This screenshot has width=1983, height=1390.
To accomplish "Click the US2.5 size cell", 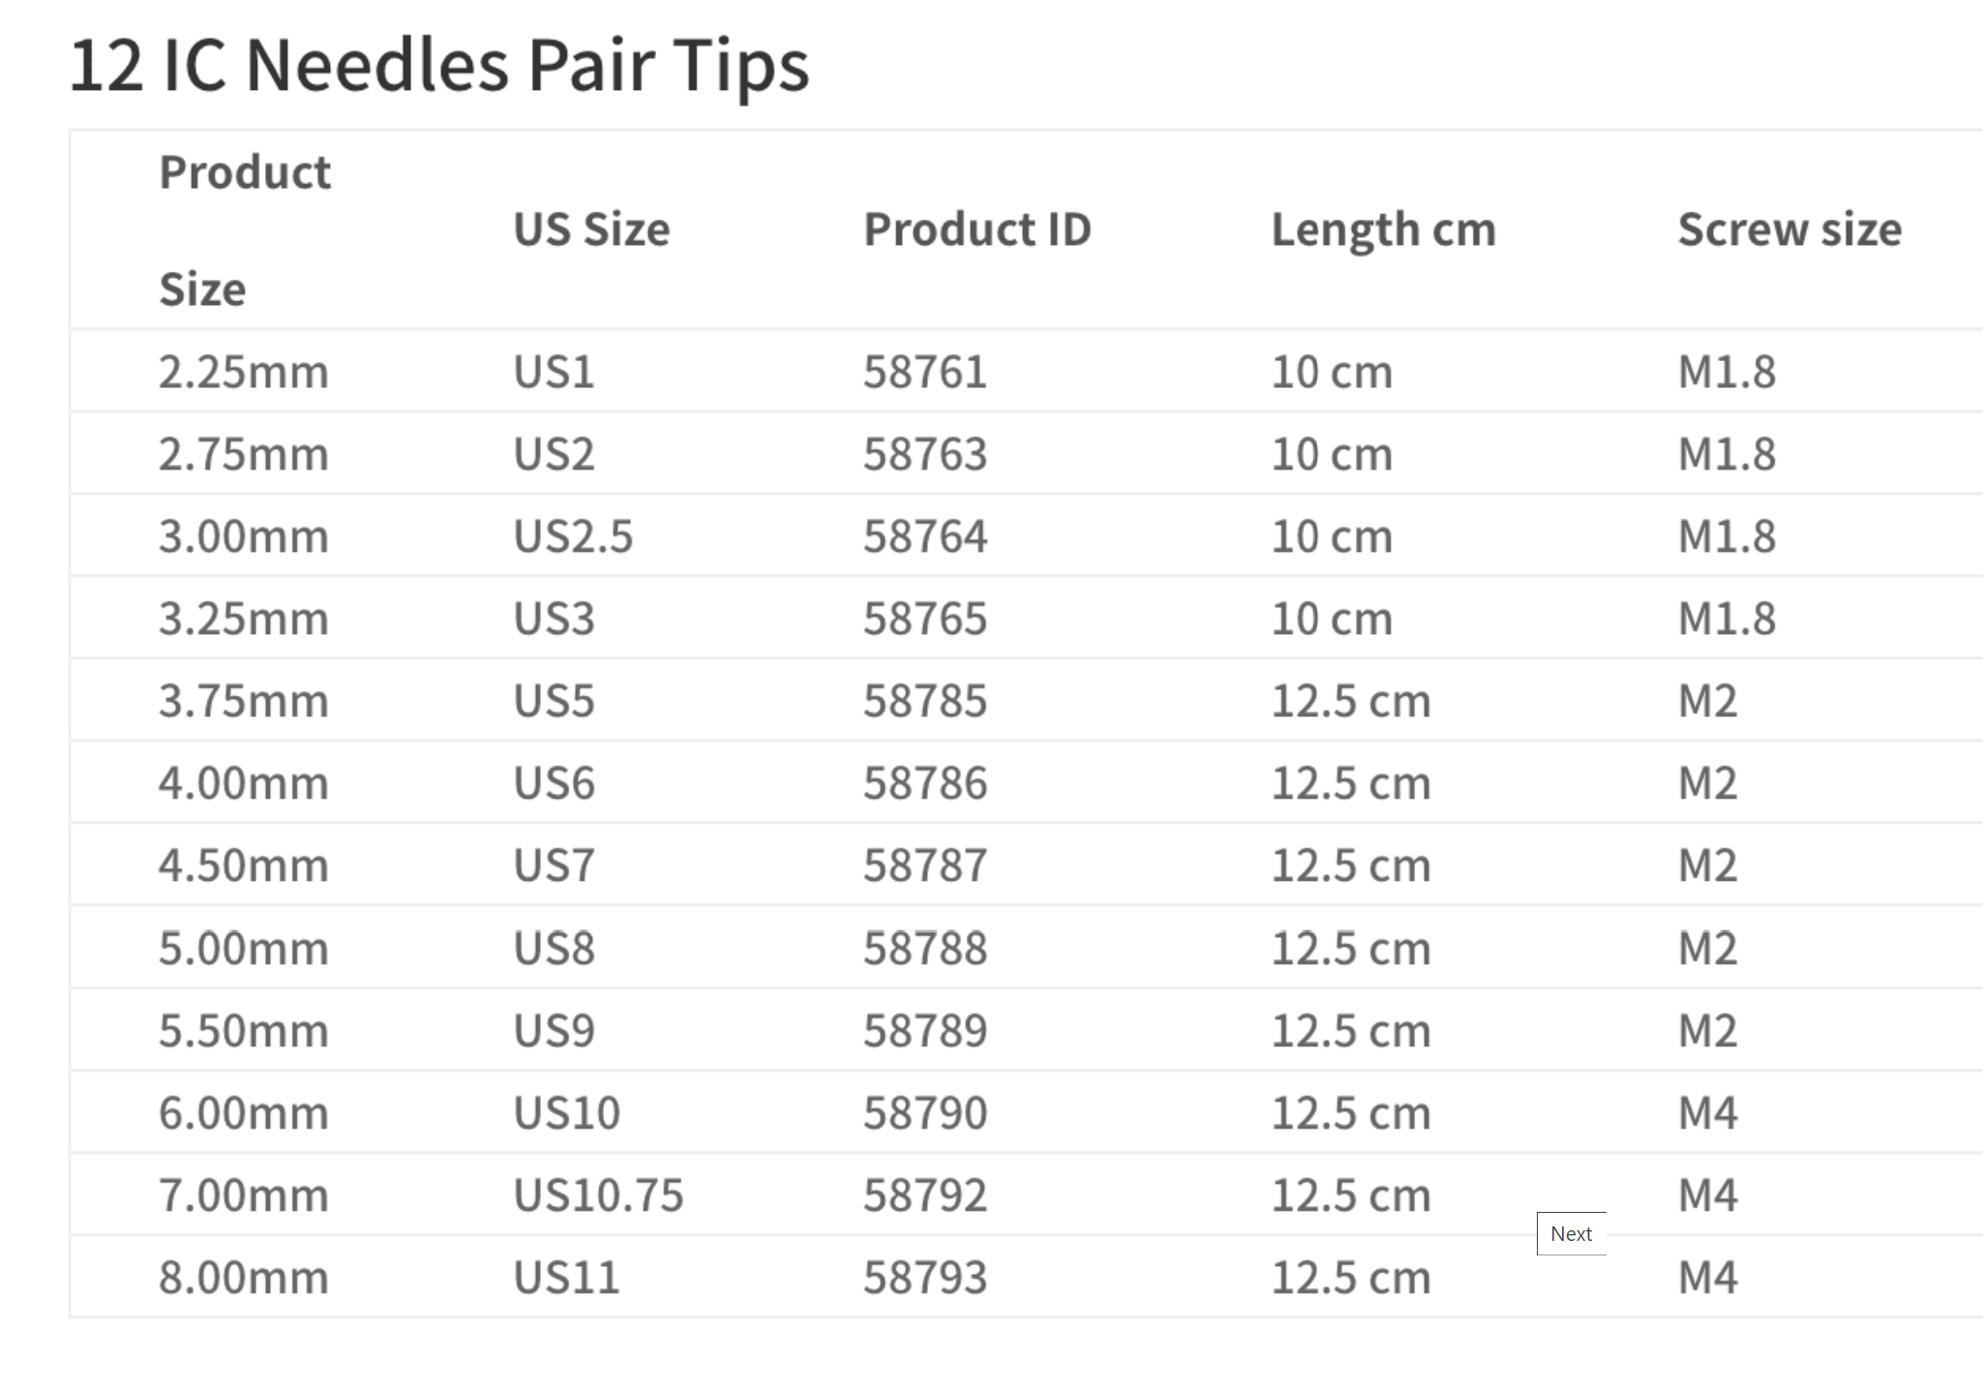I will tap(572, 536).
